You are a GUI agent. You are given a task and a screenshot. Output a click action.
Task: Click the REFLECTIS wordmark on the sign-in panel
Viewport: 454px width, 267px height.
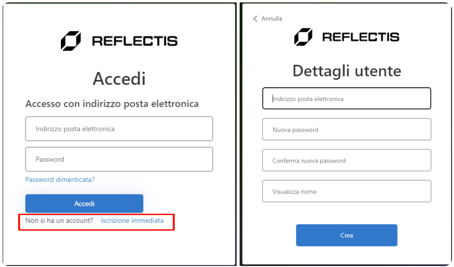(134, 41)
